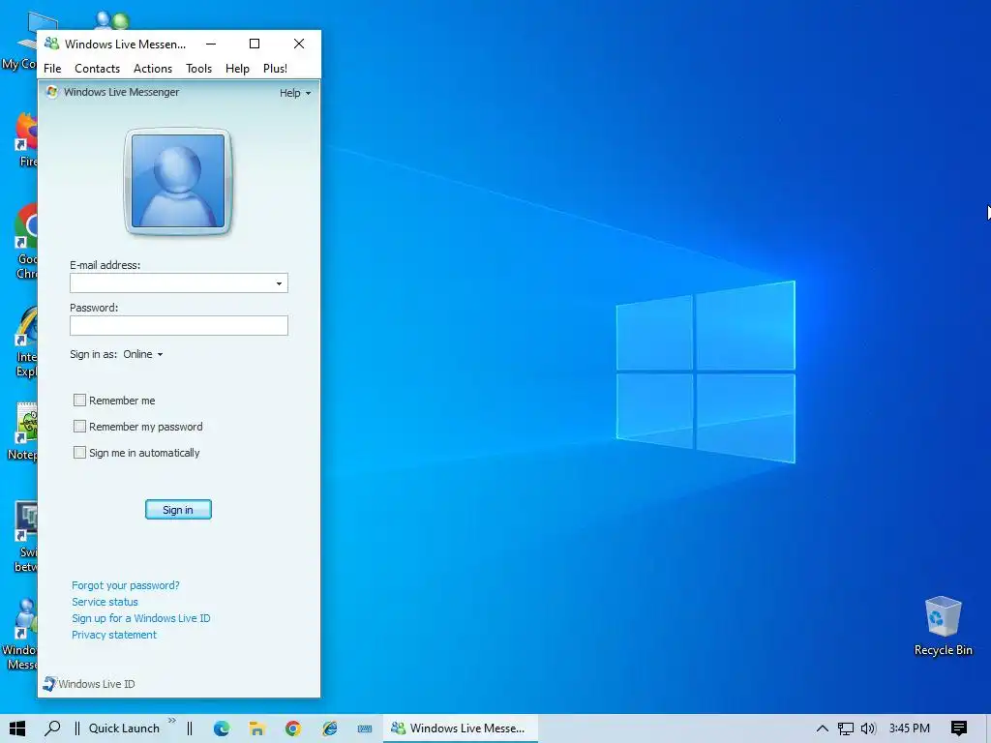The width and height of the screenshot is (991, 743).
Task: Open the File menu in Messenger
Action: tap(52, 69)
